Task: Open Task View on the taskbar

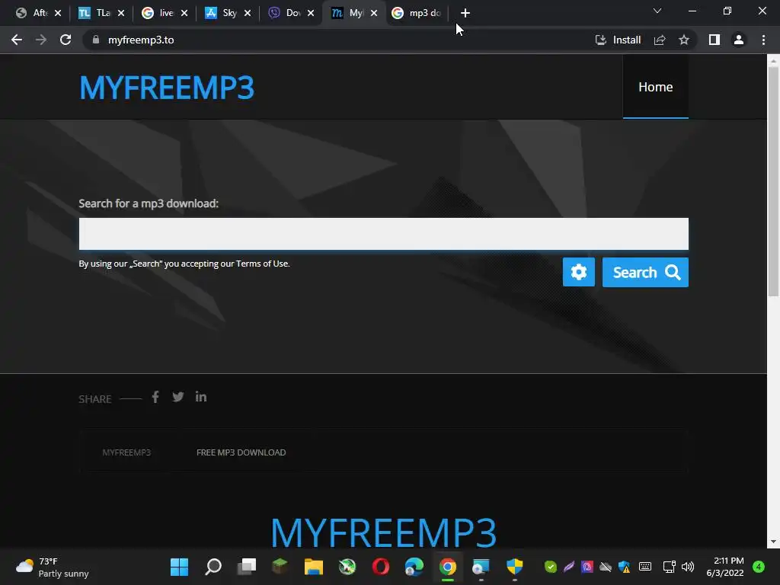Action: [x=246, y=567]
